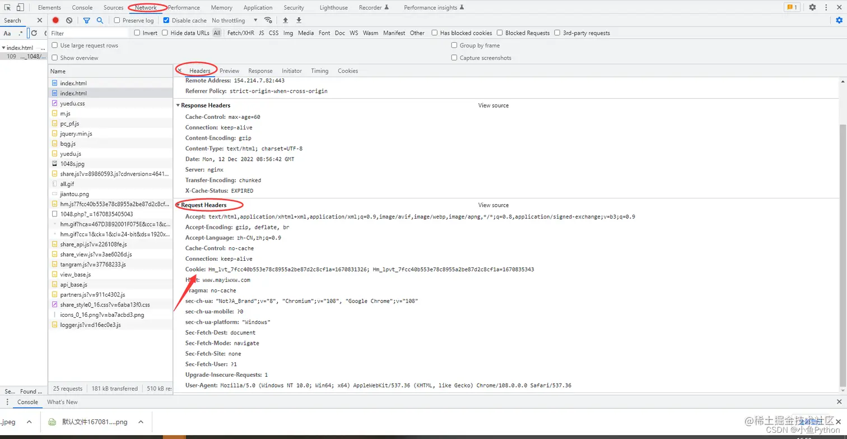
Task: Open network search with magnifier icon
Action: pyautogui.click(x=100, y=20)
